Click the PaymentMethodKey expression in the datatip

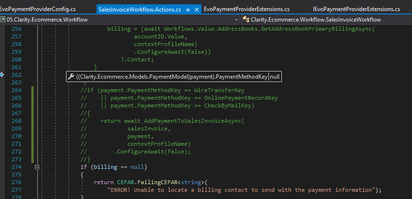pyautogui.click(x=172, y=77)
